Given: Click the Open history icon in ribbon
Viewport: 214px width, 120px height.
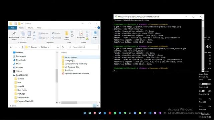Looking at the screenshot, I should click(87, 39).
